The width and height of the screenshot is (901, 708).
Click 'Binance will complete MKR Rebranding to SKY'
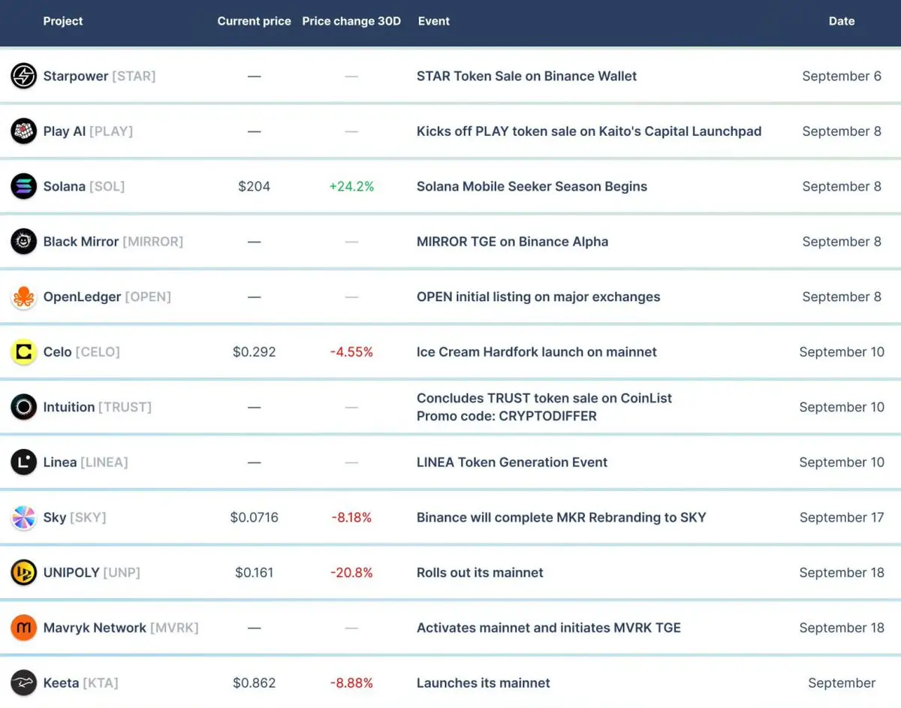[562, 517]
